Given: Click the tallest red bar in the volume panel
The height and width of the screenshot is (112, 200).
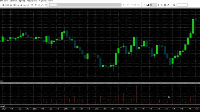Looking at the screenshot, I should click(137, 94).
